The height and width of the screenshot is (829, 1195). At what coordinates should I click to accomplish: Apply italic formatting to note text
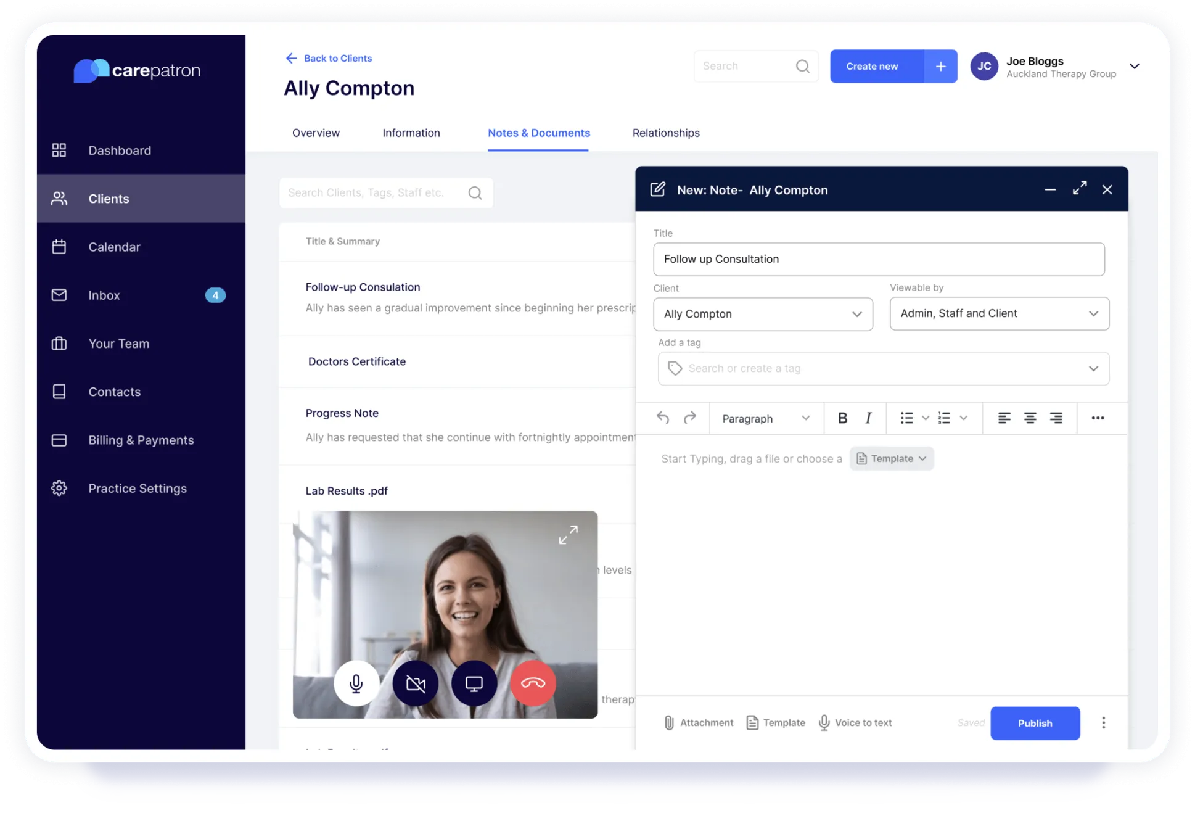click(868, 418)
